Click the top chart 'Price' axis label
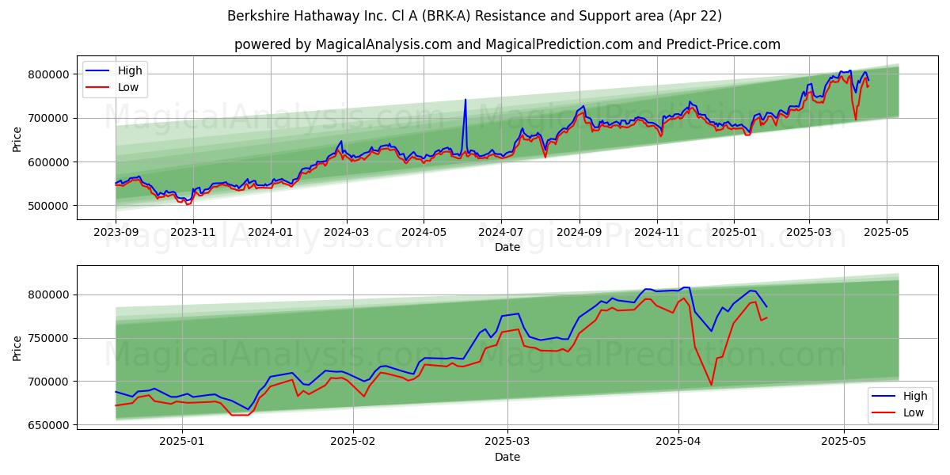This screenshot has height=475, width=950. [17, 139]
